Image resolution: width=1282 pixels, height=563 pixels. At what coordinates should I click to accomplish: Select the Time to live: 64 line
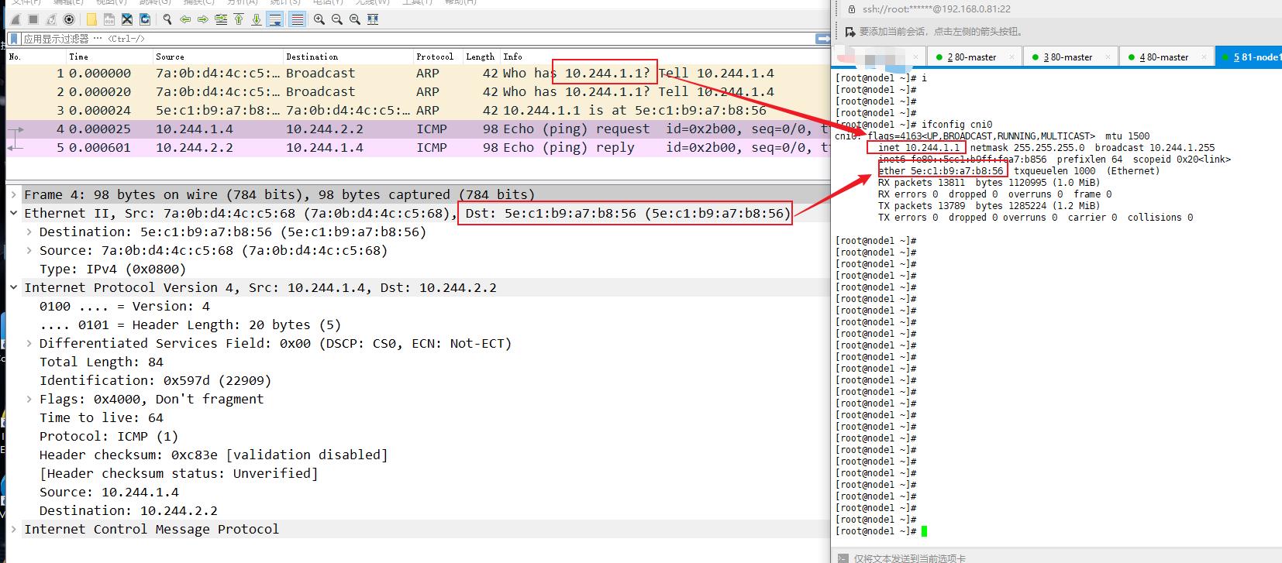click(102, 417)
